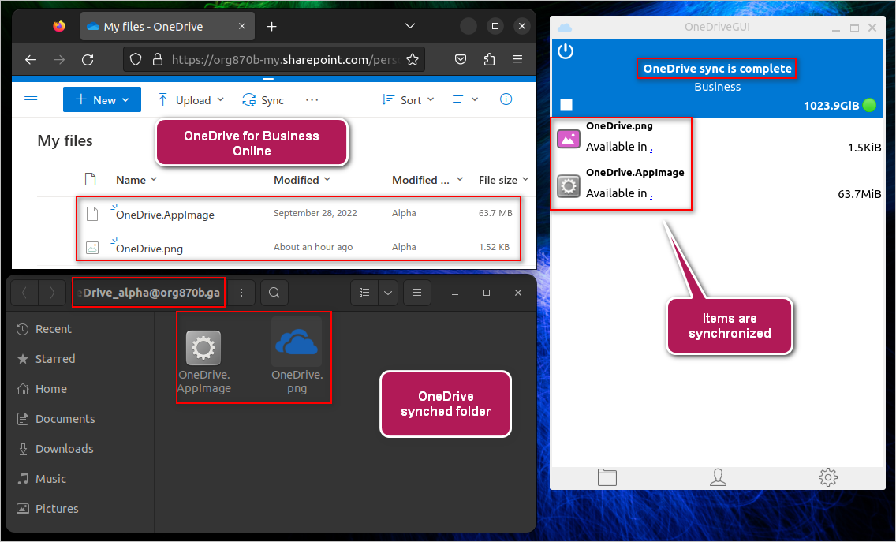Screen dimensions: 896x542
Task: Open a new Firefox tab
Action: click(x=272, y=26)
